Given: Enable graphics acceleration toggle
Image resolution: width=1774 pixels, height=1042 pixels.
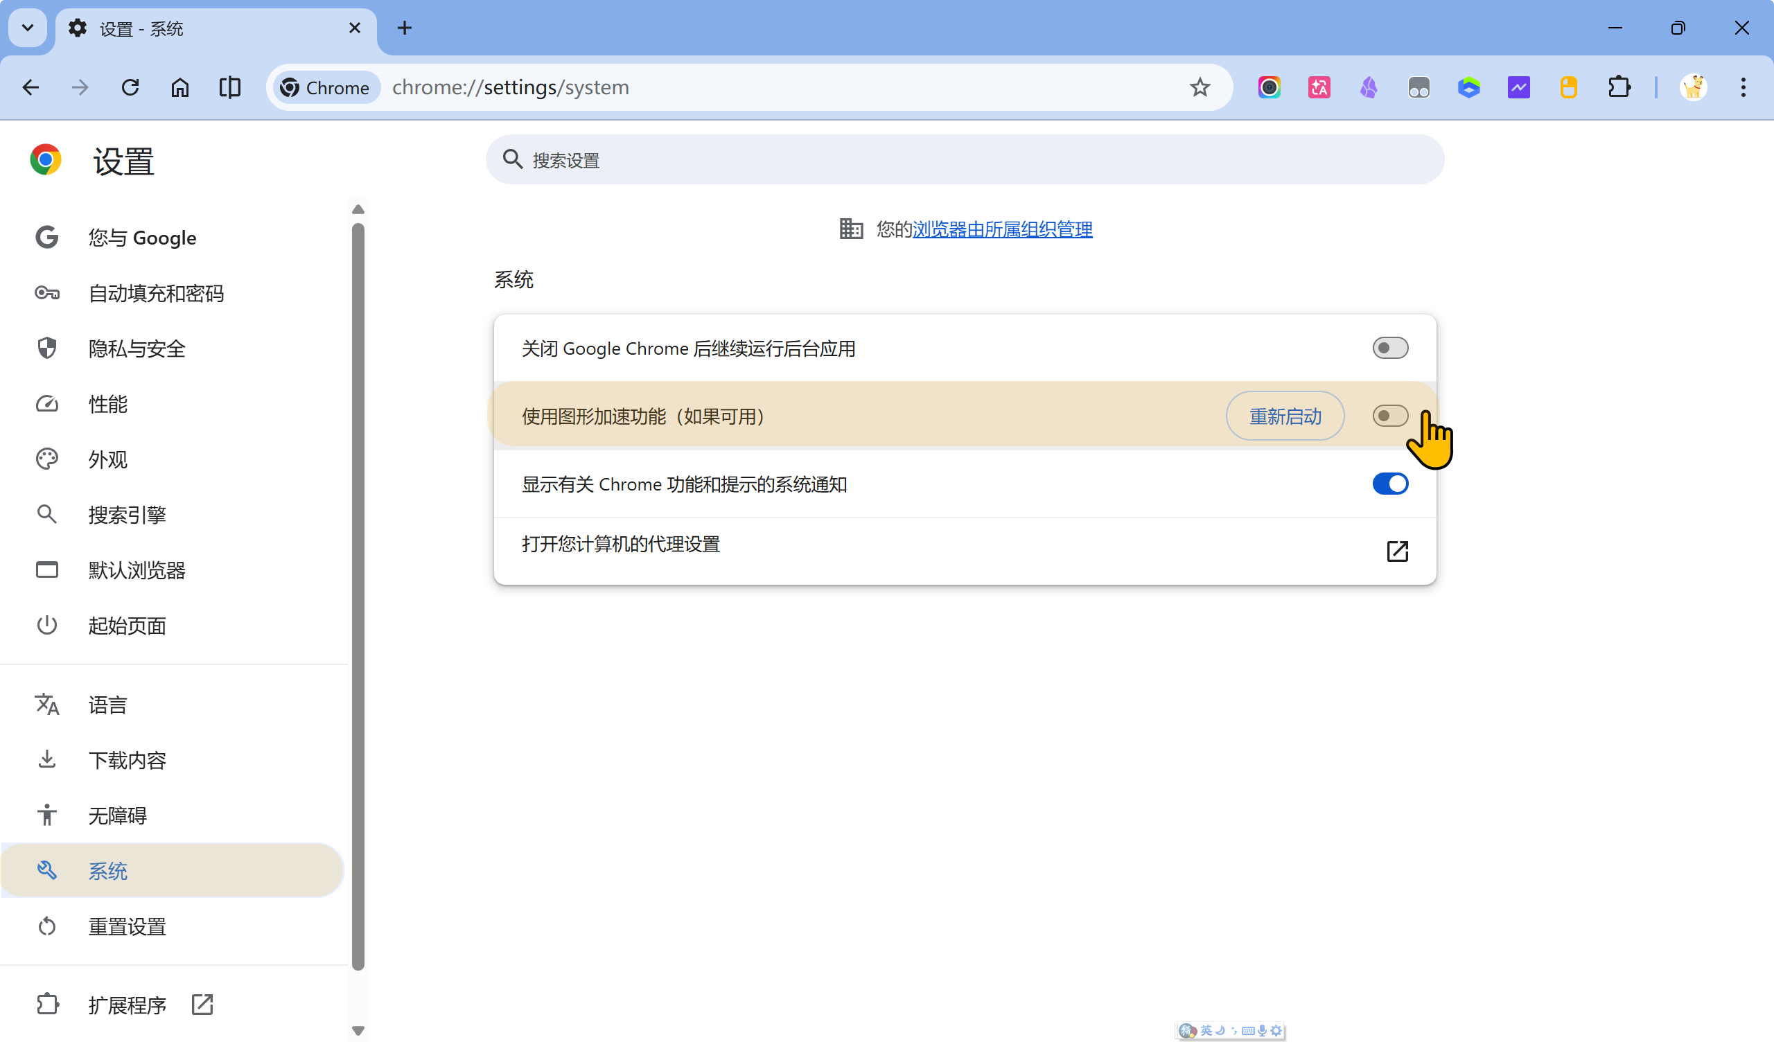Looking at the screenshot, I should click(x=1389, y=416).
